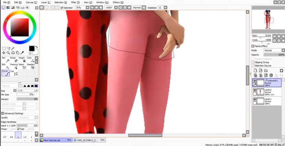285x146 pixels.
Task: Select the Edit tool
Action: [x=5, y=66]
